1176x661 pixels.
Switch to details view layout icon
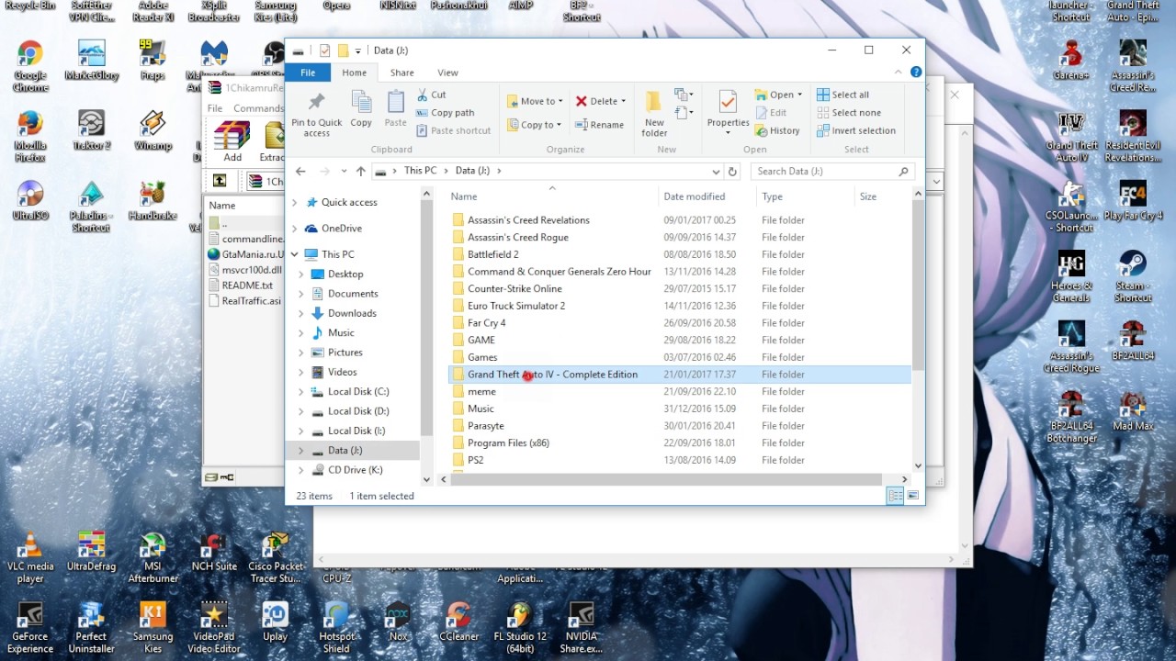click(x=895, y=496)
